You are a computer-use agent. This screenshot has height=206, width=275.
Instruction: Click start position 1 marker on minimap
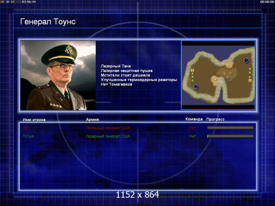pyautogui.click(x=246, y=60)
